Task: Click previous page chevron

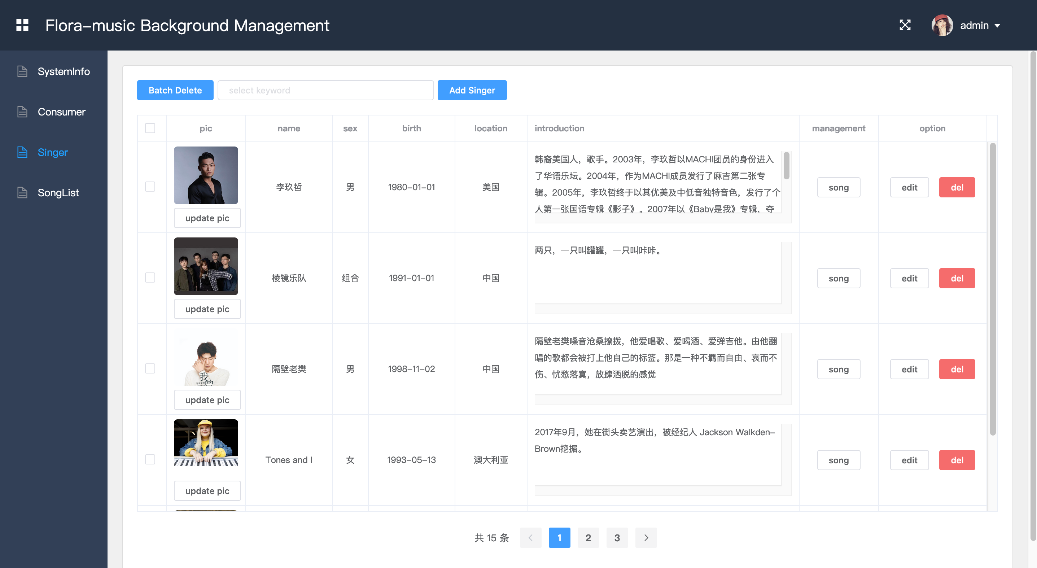Action: (x=530, y=537)
